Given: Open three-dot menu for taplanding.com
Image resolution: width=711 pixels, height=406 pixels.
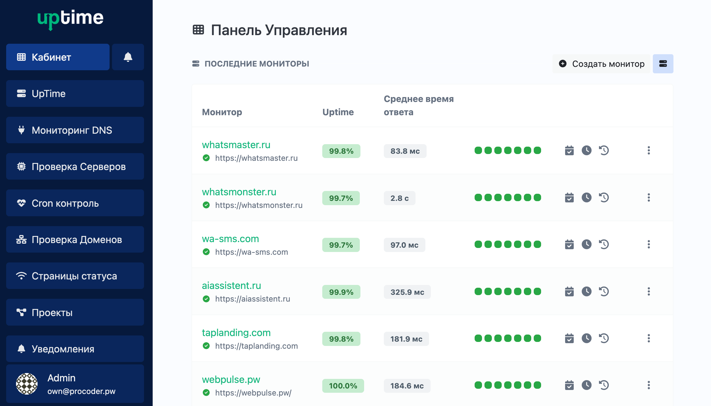Looking at the screenshot, I should (649, 338).
